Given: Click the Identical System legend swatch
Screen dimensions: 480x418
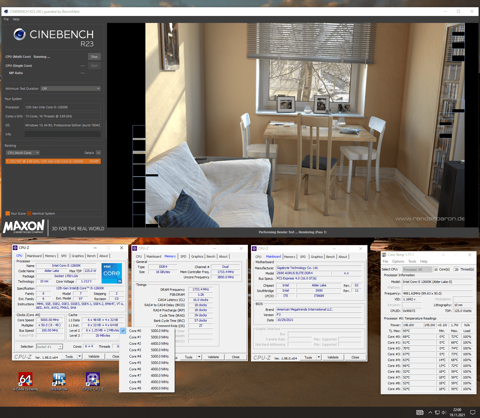Looking at the screenshot, I should (x=29, y=214).
